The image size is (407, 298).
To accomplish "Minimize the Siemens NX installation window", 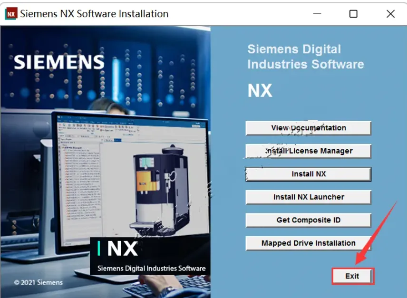I will point(317,14).
